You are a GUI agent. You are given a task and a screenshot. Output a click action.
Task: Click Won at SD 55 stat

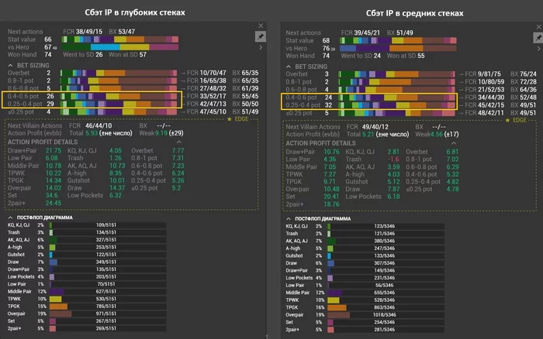tap(406, 56)
